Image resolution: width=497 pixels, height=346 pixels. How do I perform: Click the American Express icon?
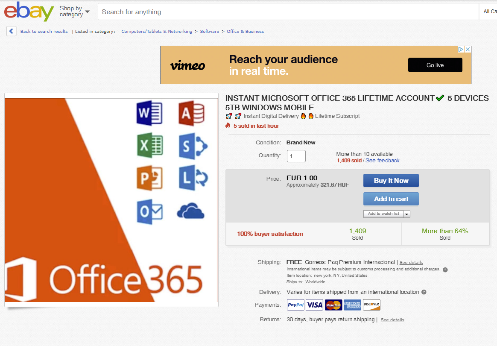point(353,305)
